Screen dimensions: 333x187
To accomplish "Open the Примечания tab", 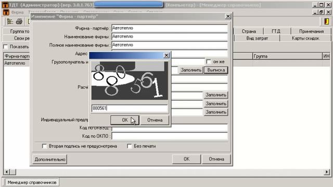I will [x=311, y=31].
